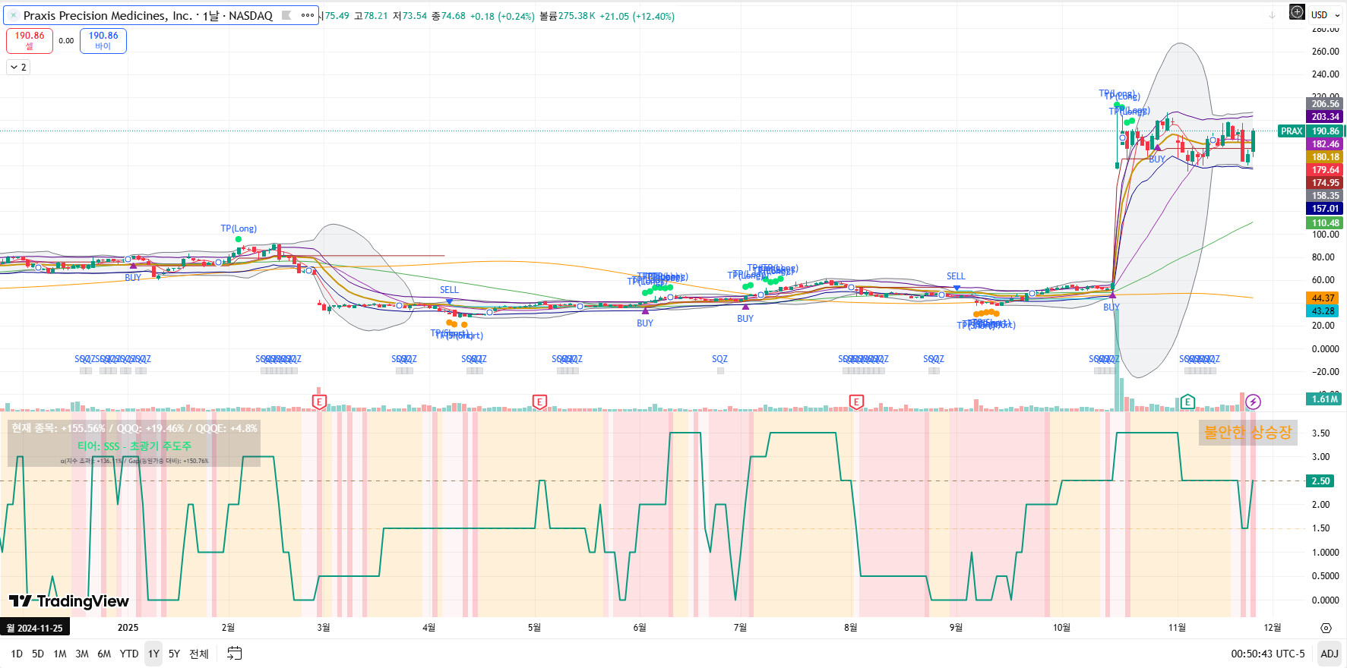Toggle ADJ dividend adjustment
This screenshot has width=1347, height=668.
click(x=1330, y=654)
